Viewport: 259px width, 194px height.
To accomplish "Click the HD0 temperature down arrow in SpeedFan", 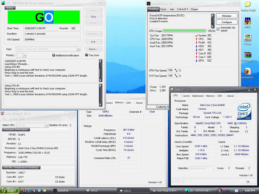I will 196,46.
